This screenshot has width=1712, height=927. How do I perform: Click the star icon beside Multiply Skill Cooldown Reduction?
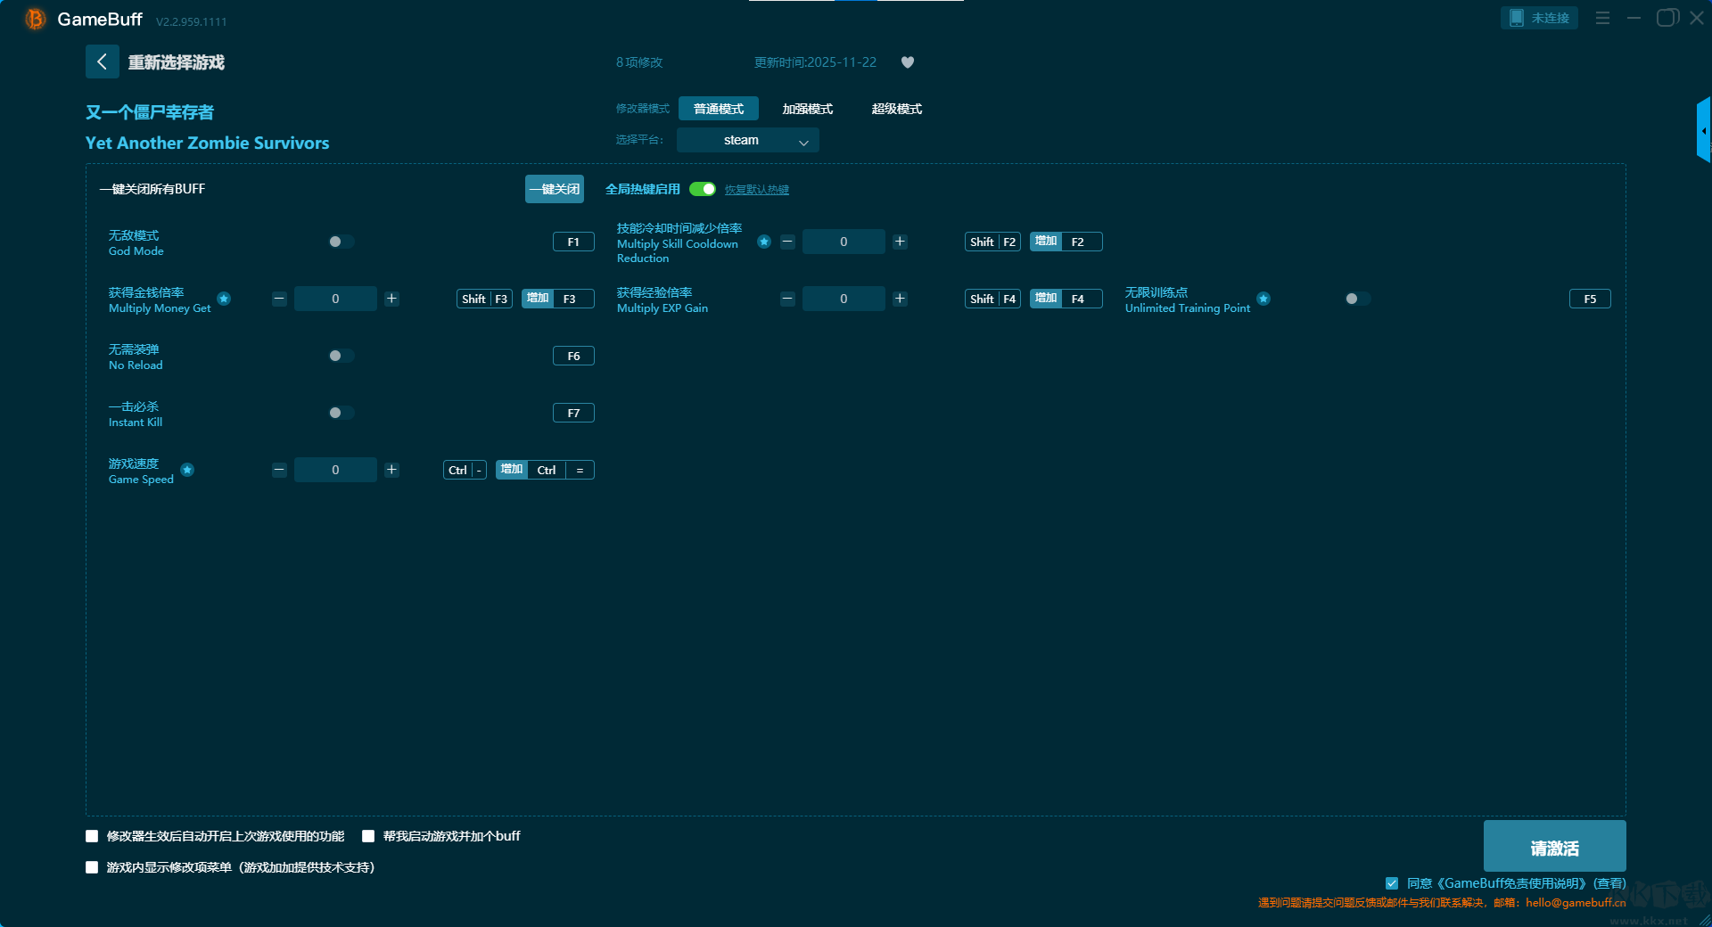tap(764, 242)
